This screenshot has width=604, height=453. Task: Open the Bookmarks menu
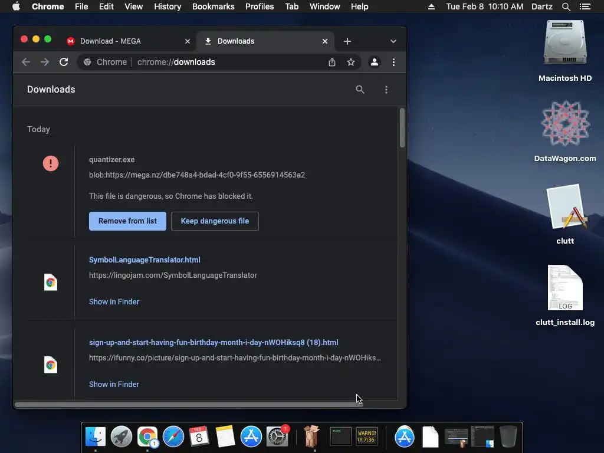[x=214, y=6]
